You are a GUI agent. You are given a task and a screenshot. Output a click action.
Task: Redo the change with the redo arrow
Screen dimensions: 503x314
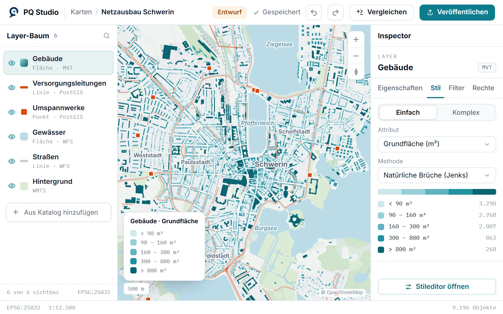coord(336,13)
